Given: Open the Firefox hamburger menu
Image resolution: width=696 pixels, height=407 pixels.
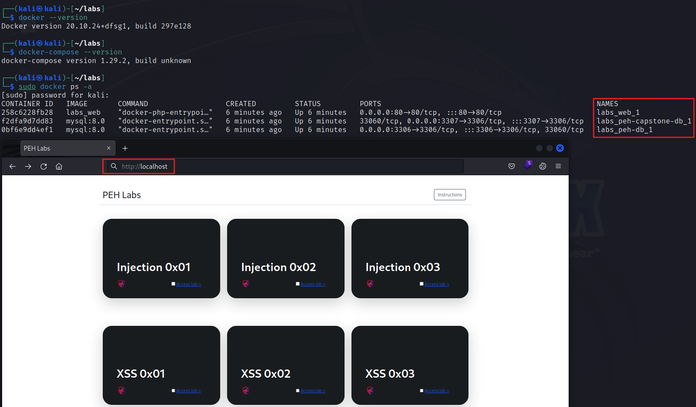Looking at the screenshot, I should [558, 166].
